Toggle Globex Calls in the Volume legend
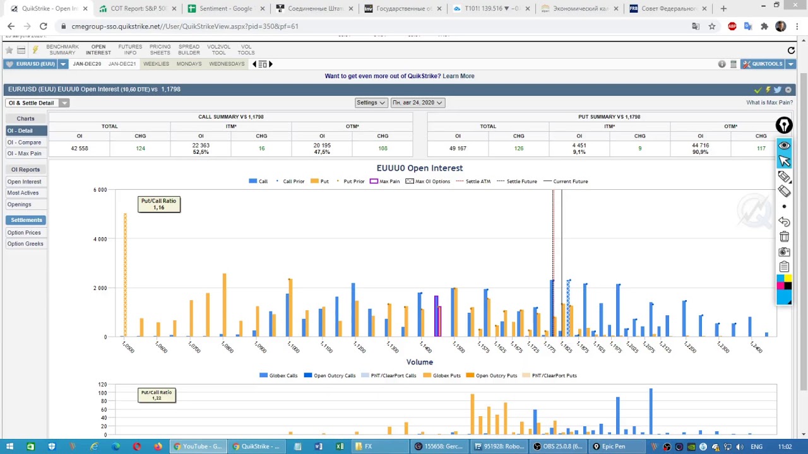This screenshot has height=454, width=808. [278, 376]
